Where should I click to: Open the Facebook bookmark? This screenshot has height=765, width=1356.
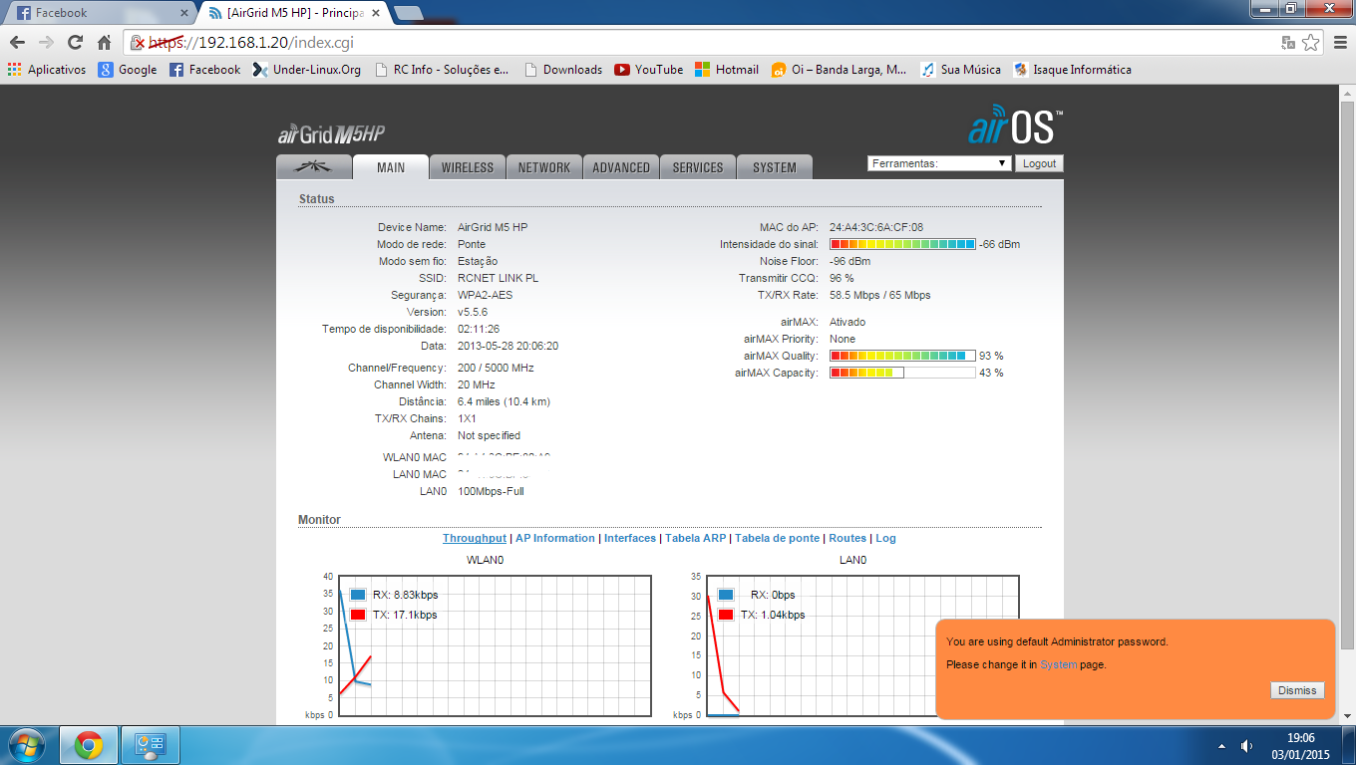point(204,70)
